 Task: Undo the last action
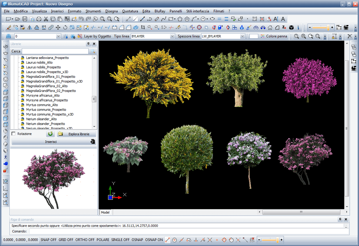(x=81, y=19)
